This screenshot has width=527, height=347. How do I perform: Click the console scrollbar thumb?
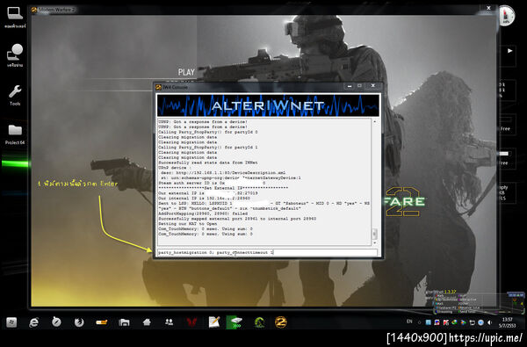[374, 234]
